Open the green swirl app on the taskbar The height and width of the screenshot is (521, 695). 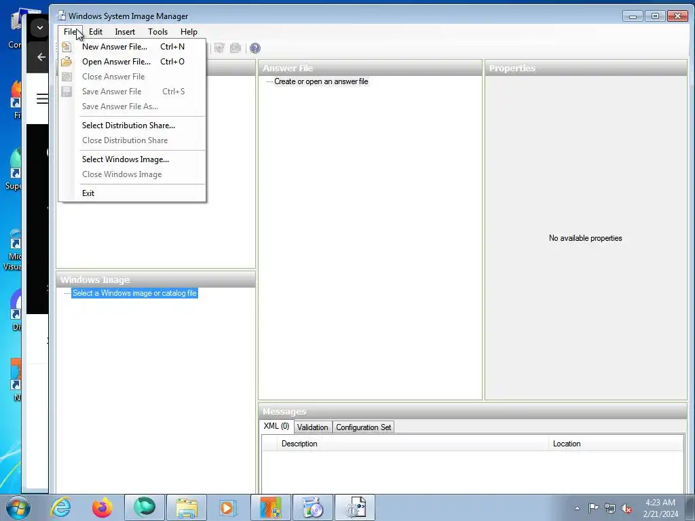pyautogui.click(x=145, y=507)
